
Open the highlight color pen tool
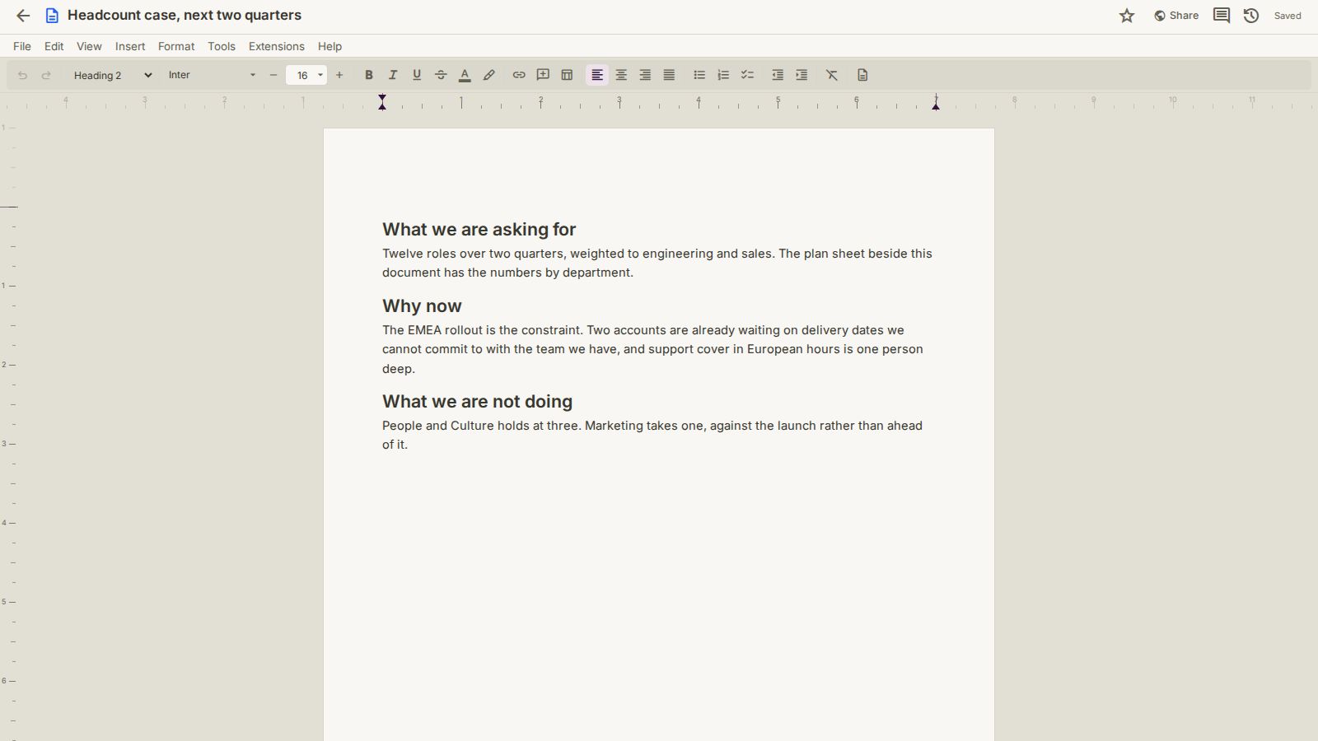488,75
